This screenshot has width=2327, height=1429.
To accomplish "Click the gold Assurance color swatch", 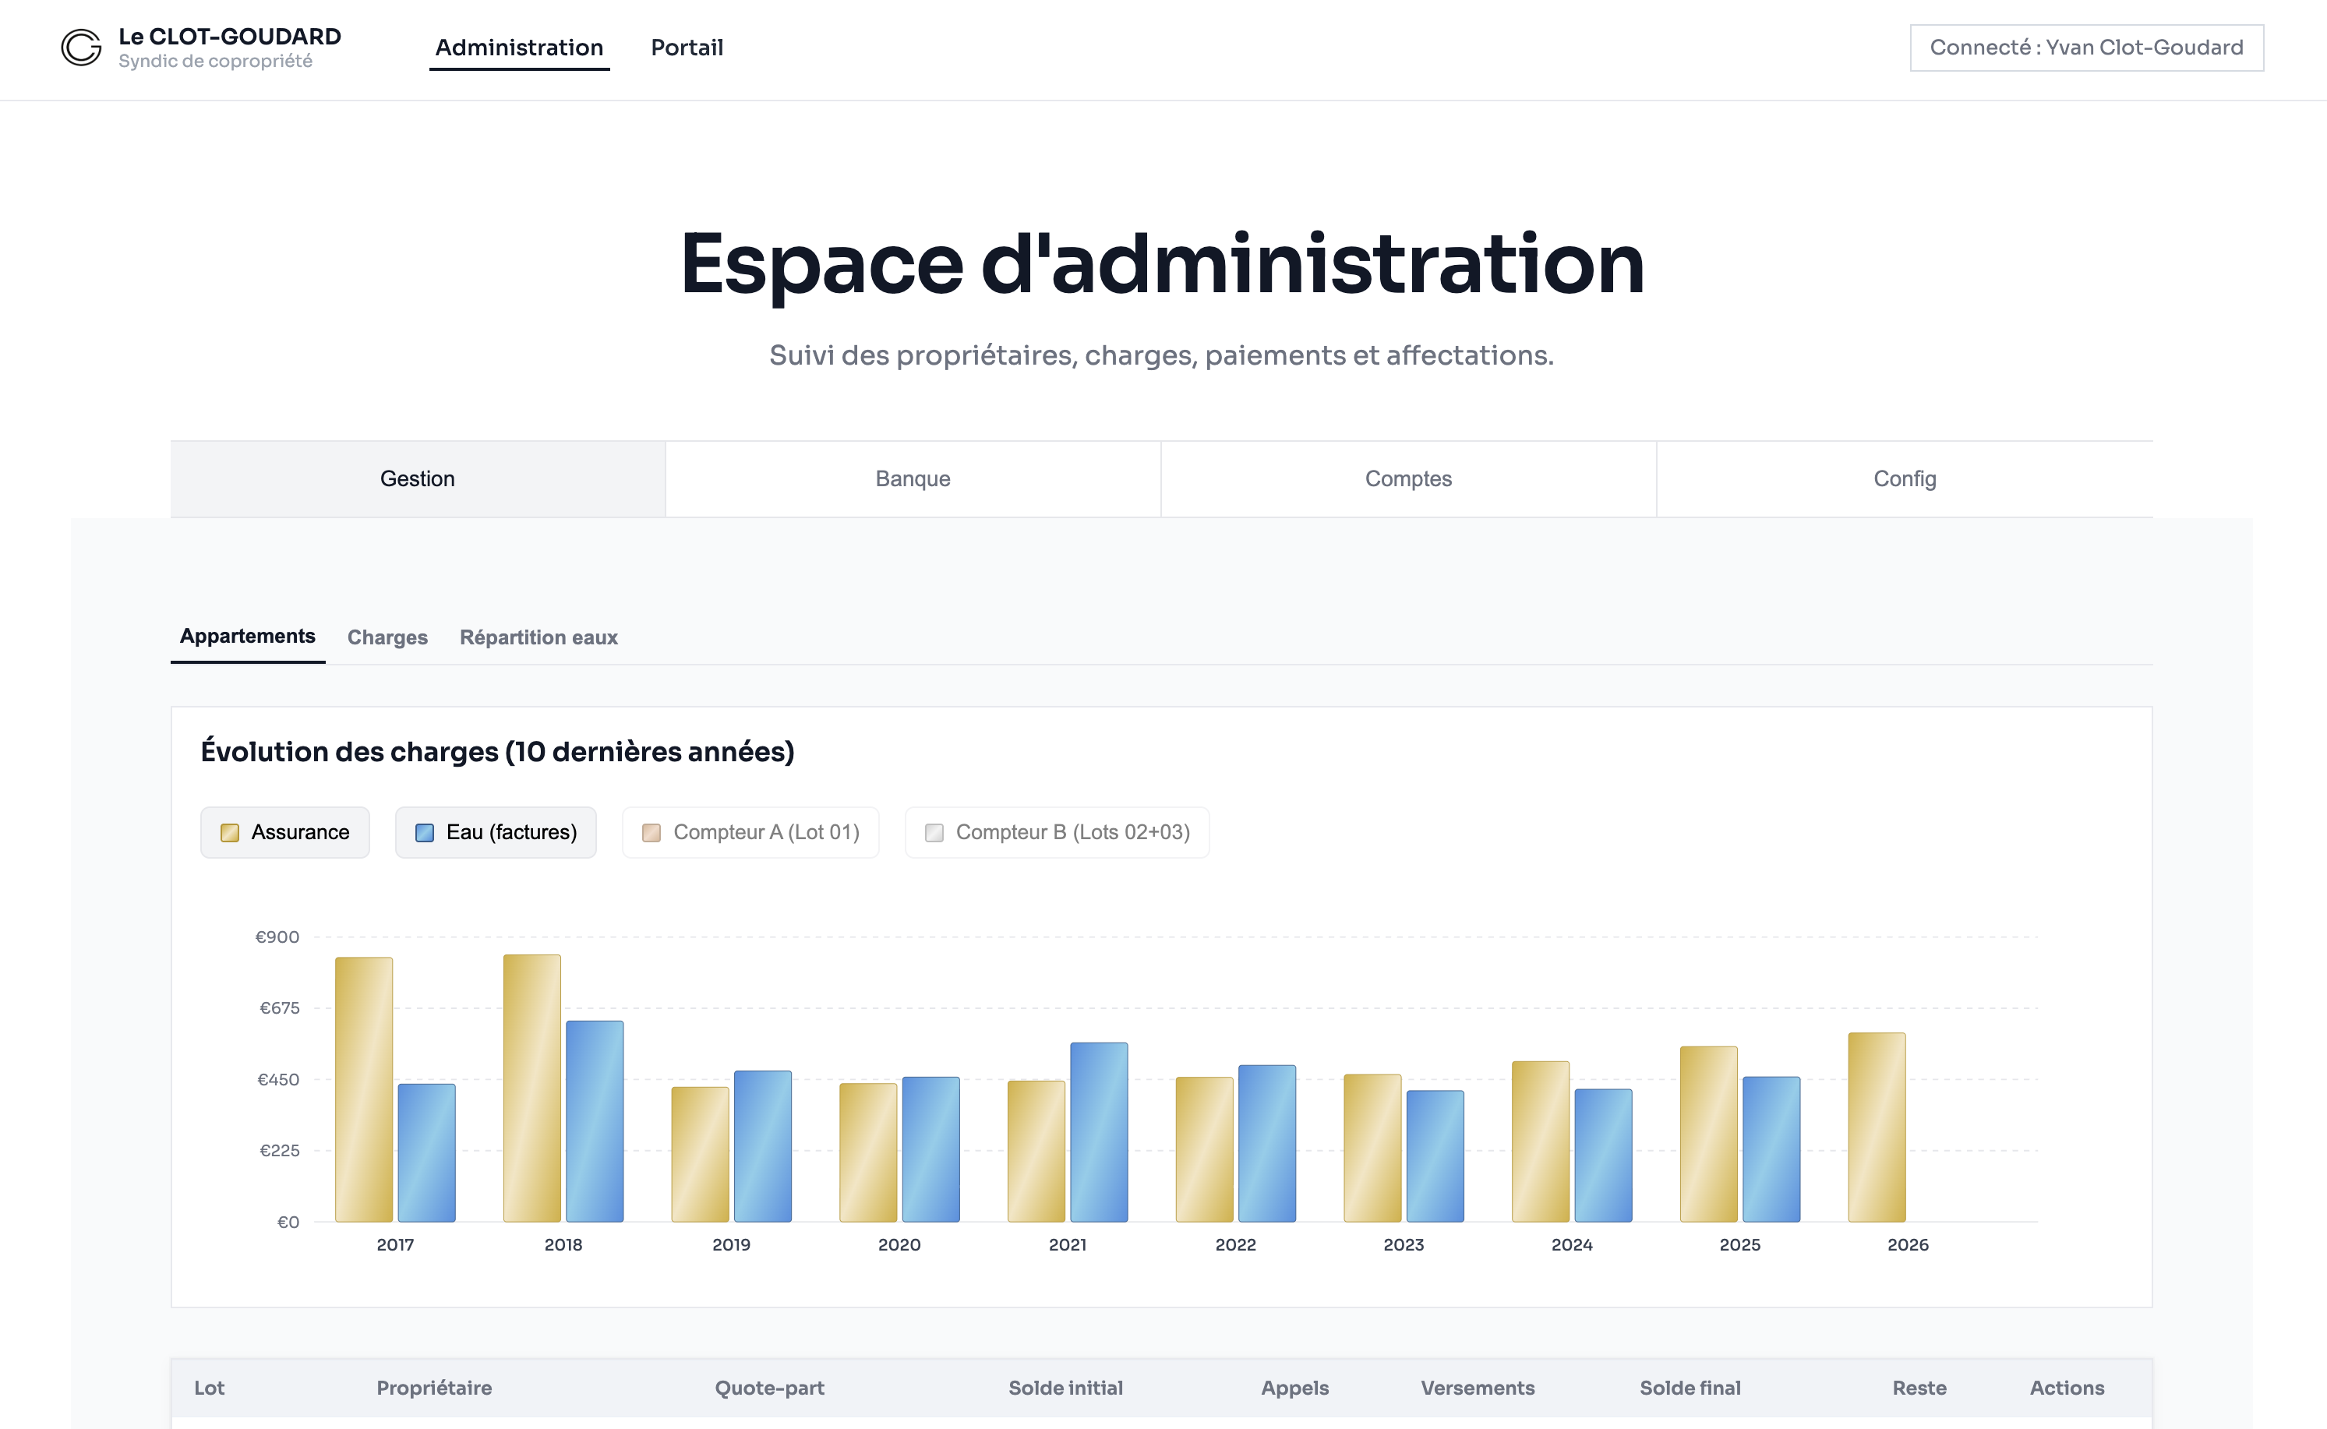I will 230,833.
